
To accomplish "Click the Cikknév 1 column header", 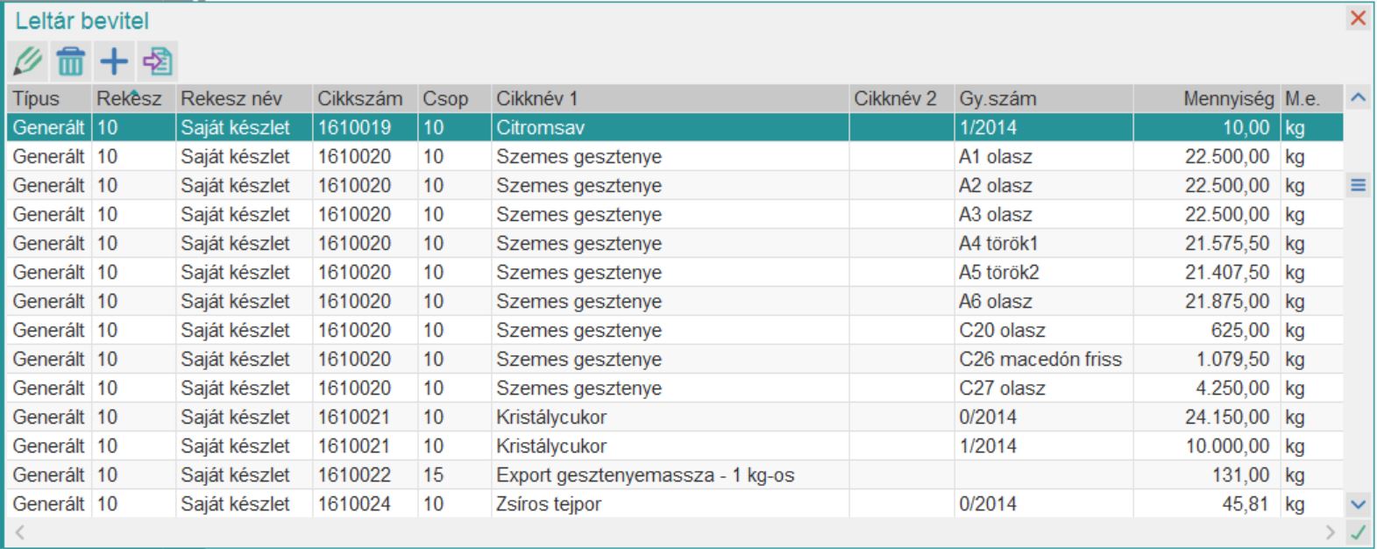I will tap(536, 99).
